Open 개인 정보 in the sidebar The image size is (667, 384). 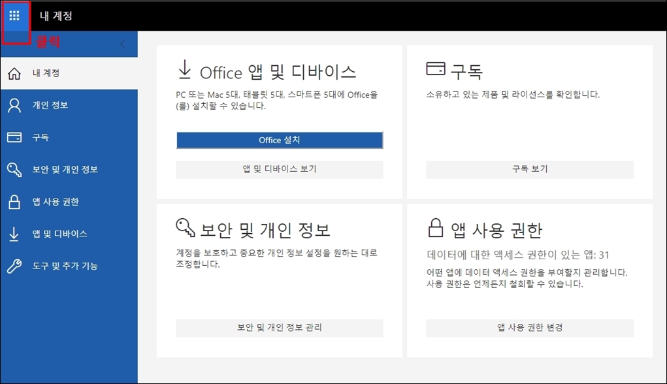[69, 105]
